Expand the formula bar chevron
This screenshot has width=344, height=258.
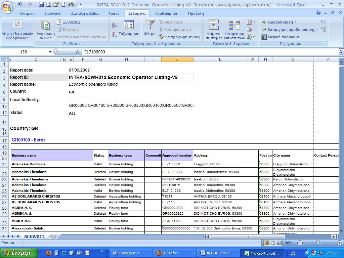pyautogui.click(x=341, y=52)
